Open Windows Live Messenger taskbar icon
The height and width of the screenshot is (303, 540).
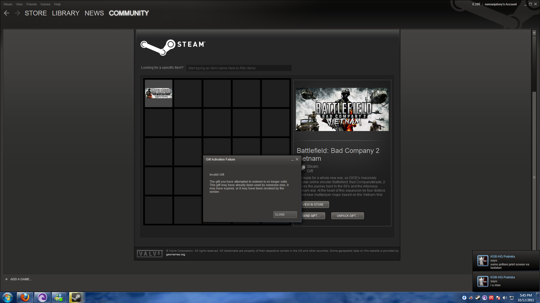tap(59, 297)
